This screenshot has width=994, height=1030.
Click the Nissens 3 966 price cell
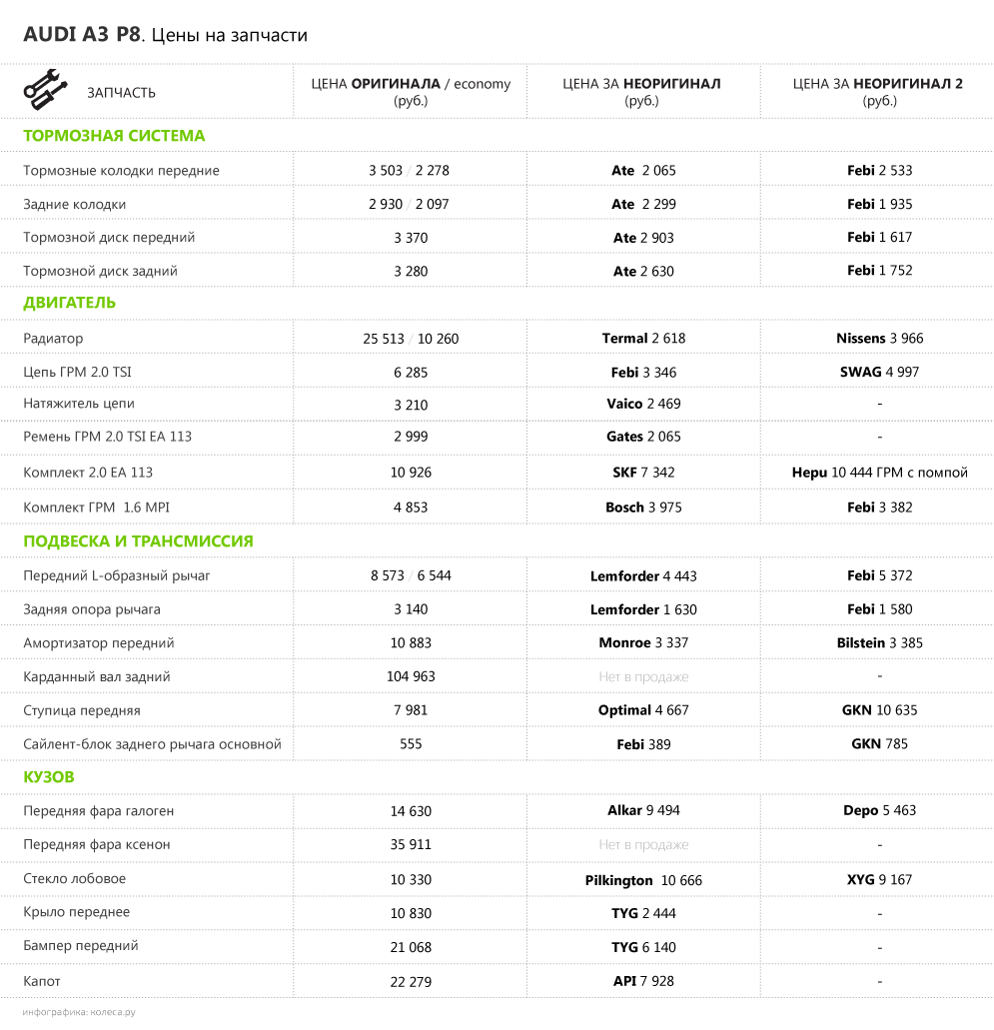[x=879, y=339]
